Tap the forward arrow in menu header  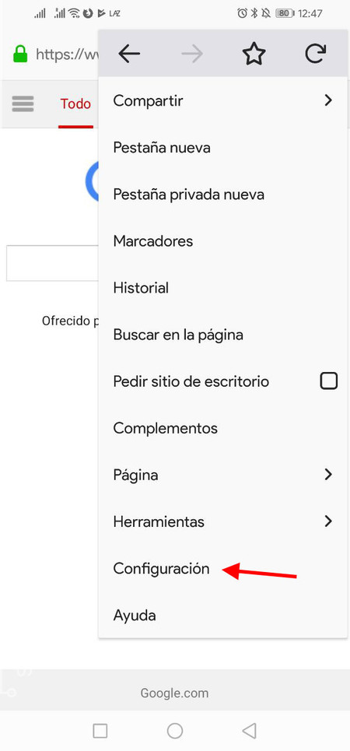tap(191, 54)
